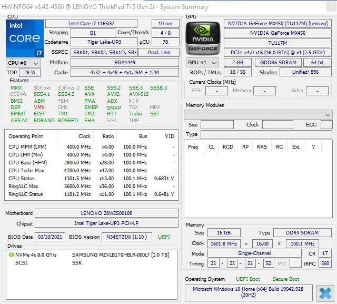The width and height of the screenshot is (337, 304).
Task: Click the Prod. Unit field
Action: [x=159, y=53]
